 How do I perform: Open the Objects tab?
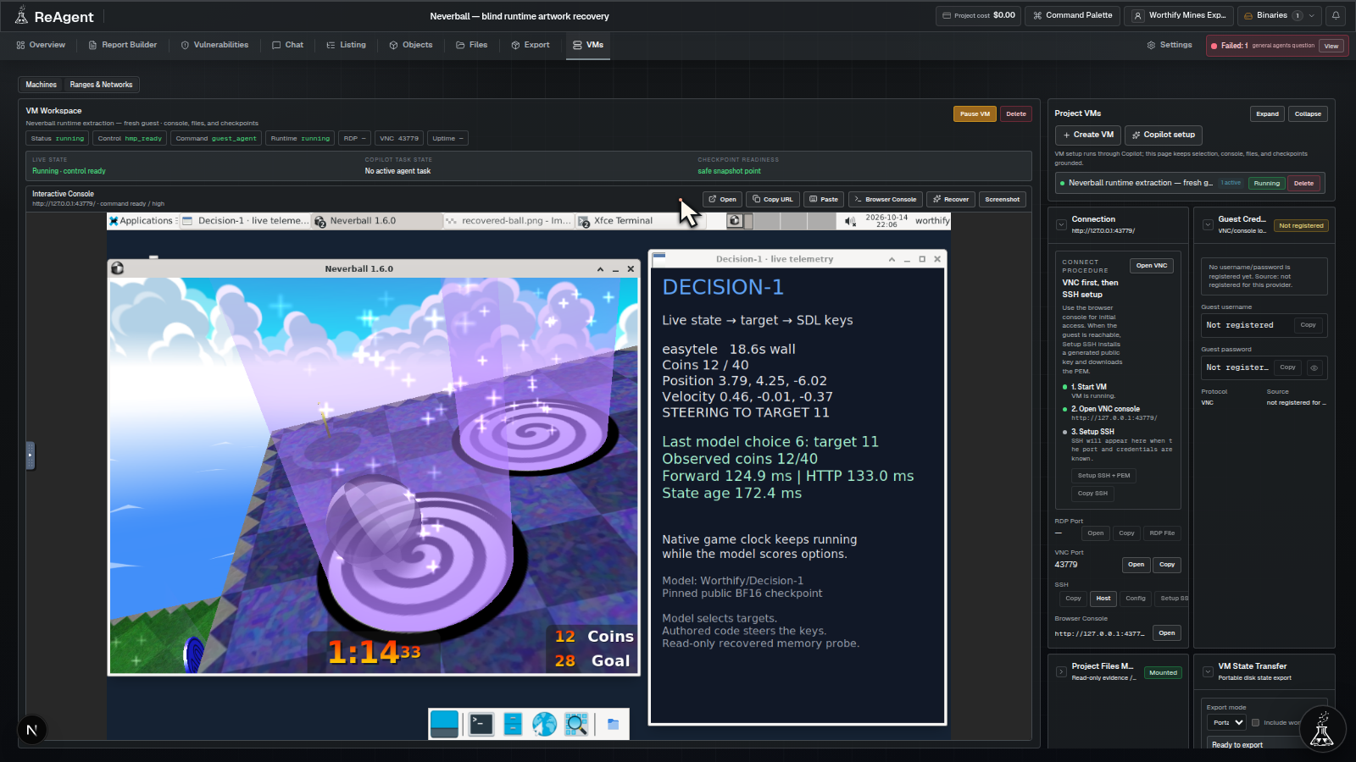tap(411, 45)
